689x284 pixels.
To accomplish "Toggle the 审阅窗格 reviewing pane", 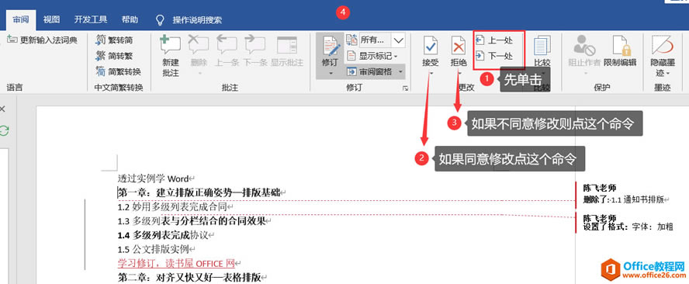I will coord(376,71).
